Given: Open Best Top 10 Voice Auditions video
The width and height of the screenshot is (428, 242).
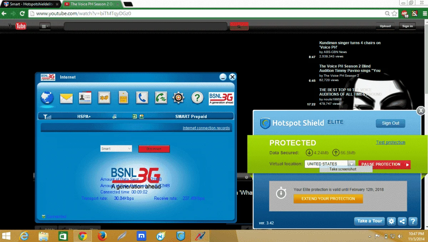Looking at the screenshot, I should 350,92.
